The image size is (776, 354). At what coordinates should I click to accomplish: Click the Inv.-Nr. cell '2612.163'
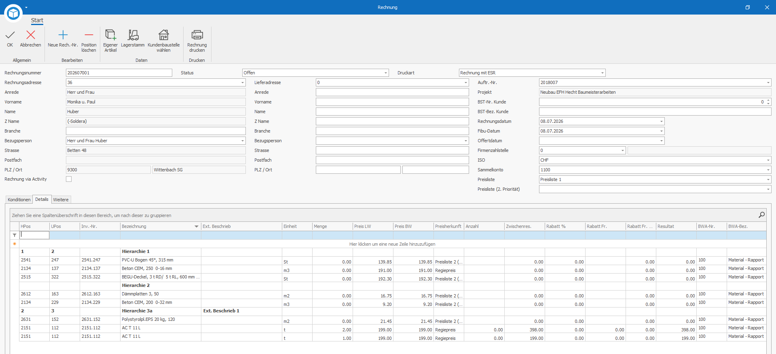(x=100, y=294)
